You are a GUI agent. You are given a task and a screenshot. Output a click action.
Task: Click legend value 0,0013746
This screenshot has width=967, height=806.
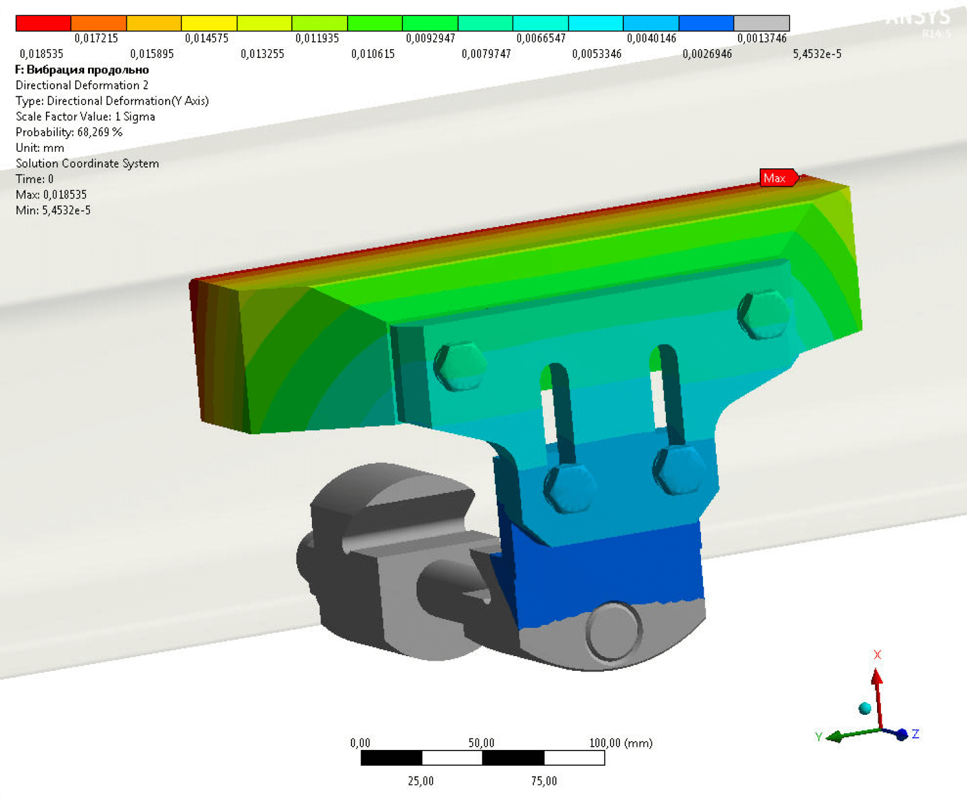762,38
